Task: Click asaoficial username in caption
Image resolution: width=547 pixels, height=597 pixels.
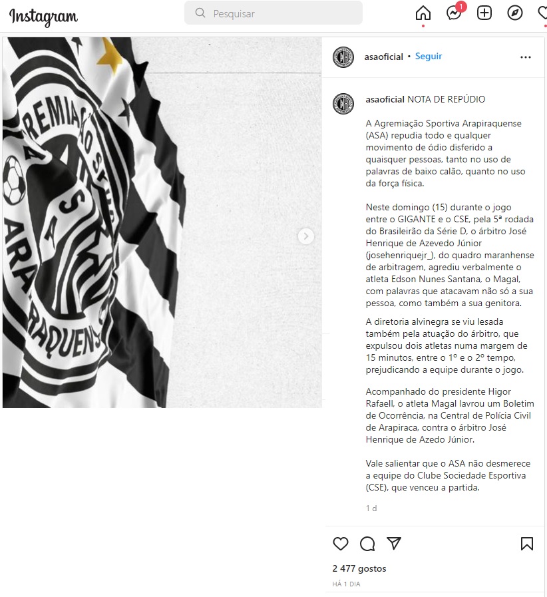Action: click(385, 99)
